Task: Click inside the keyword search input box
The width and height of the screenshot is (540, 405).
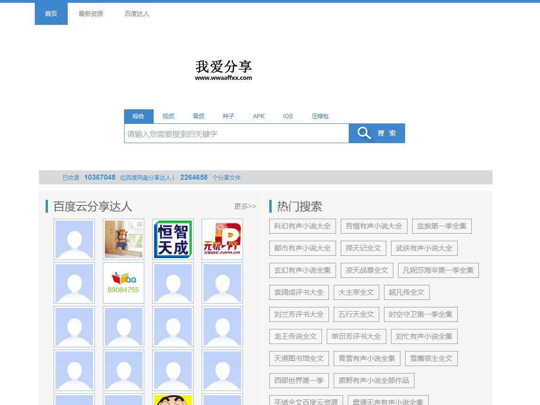Action: point(235,133)
